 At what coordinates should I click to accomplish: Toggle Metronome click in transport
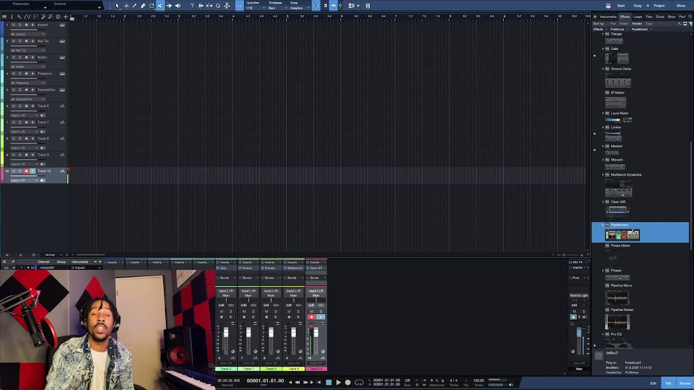[442, 380]
